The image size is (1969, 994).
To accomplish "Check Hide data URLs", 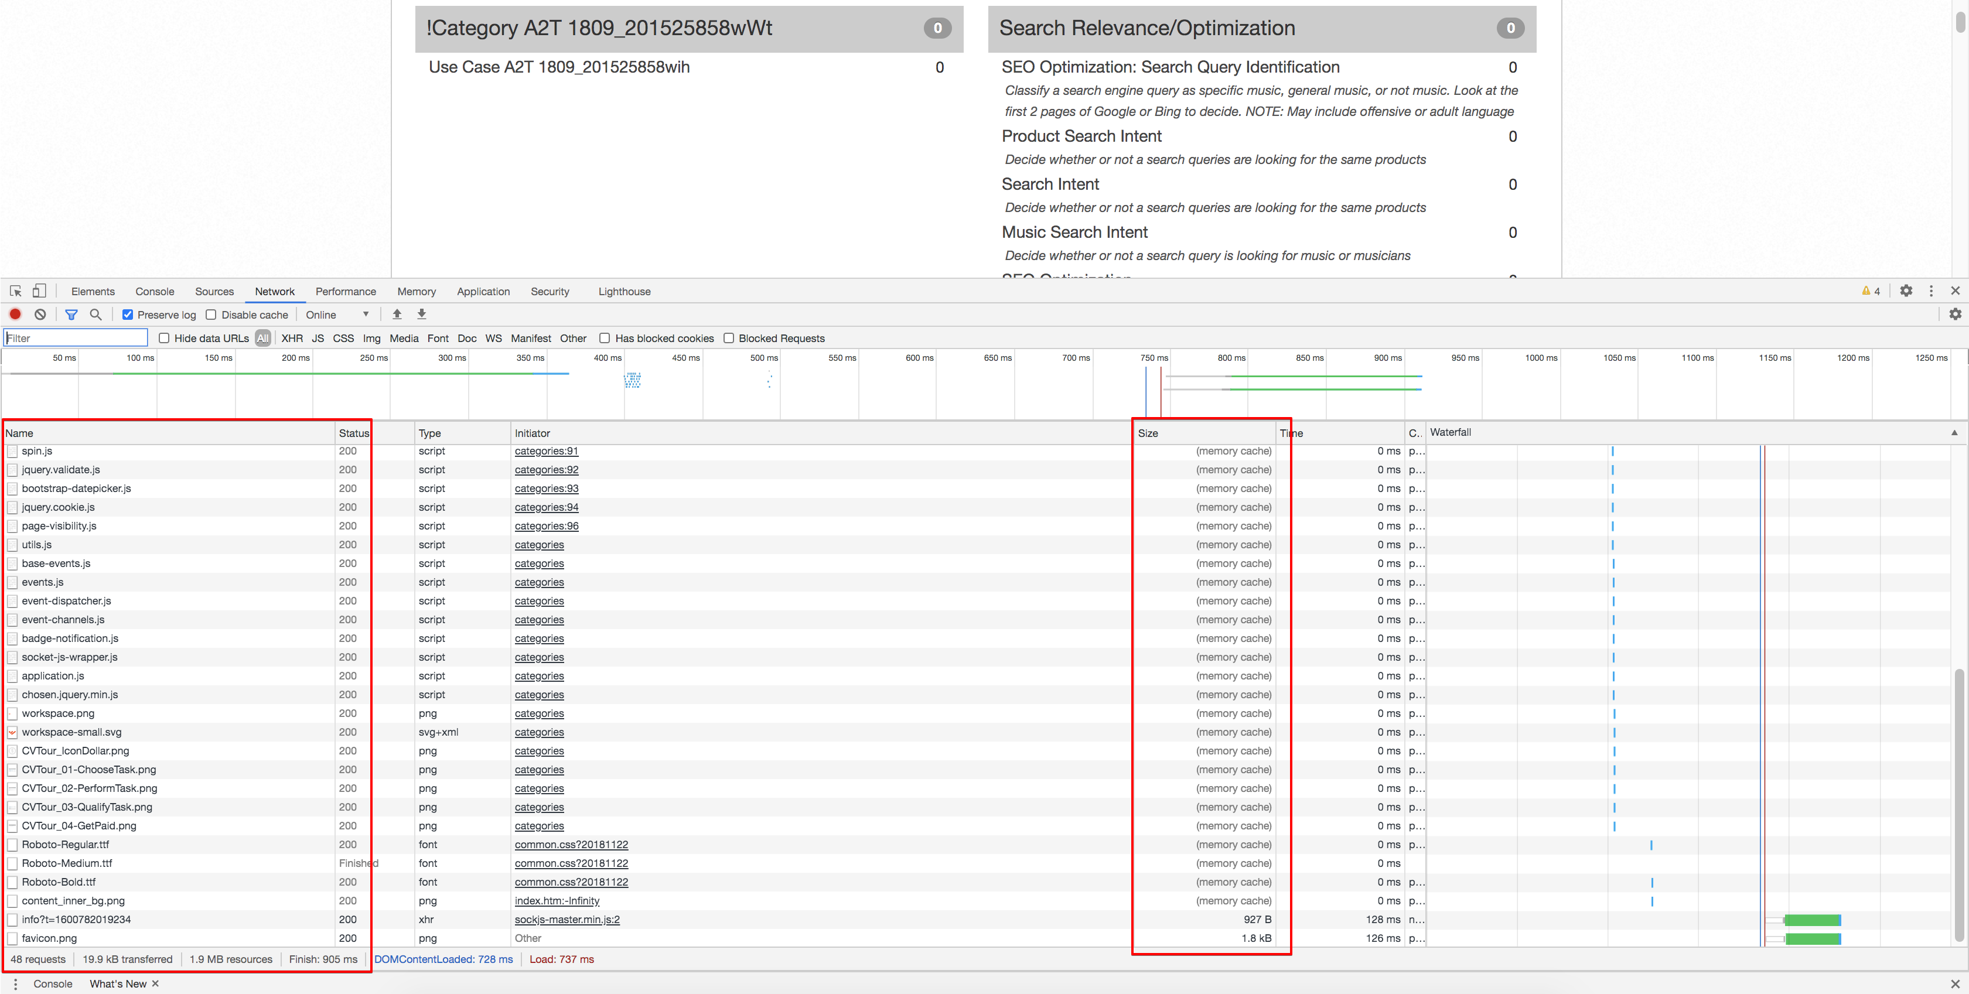I will 163,338.
